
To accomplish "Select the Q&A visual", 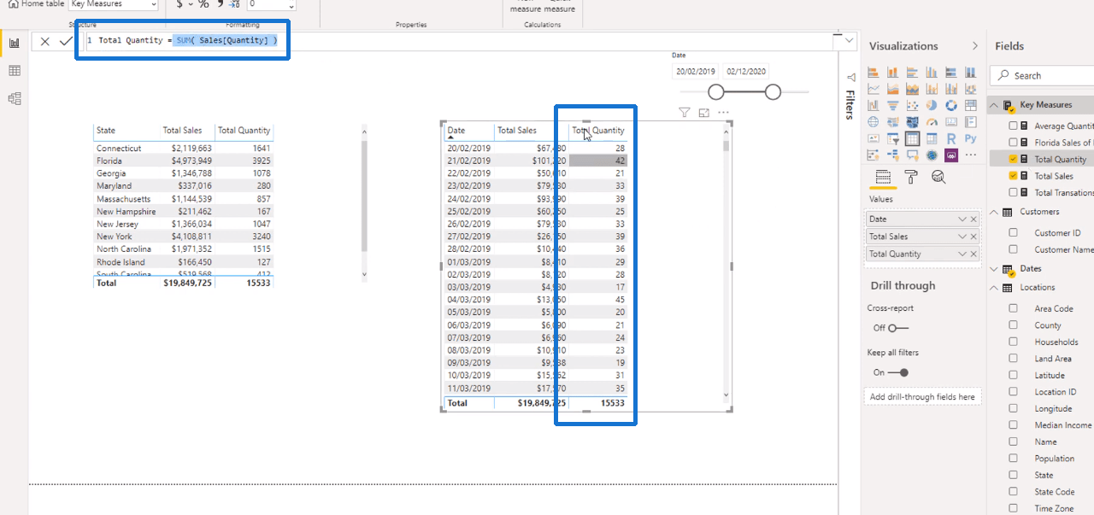I will (x=912, y=155).
